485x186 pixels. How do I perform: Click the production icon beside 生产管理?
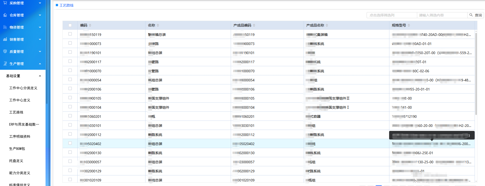5,63
